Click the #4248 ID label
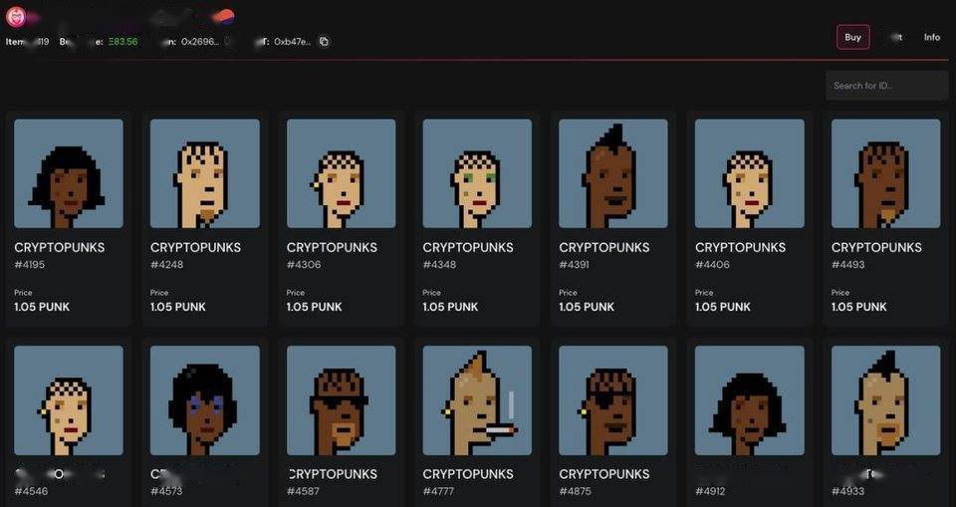This screenshot has width=956, height=507. point(166,264)
